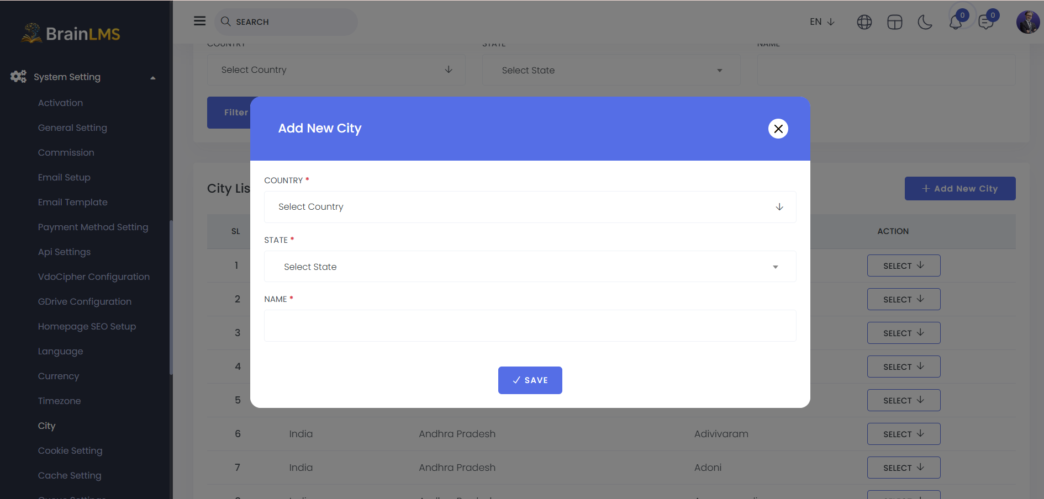Open the chat messages icon
The image size is (1044, 499).
(x=986, y=22)
